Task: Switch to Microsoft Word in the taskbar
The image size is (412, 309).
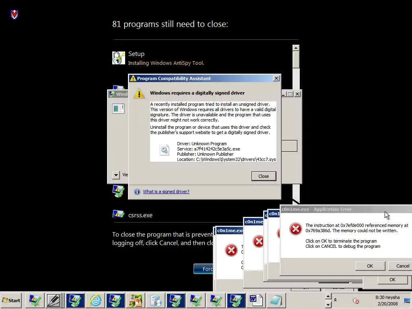Action: (256, 300)
